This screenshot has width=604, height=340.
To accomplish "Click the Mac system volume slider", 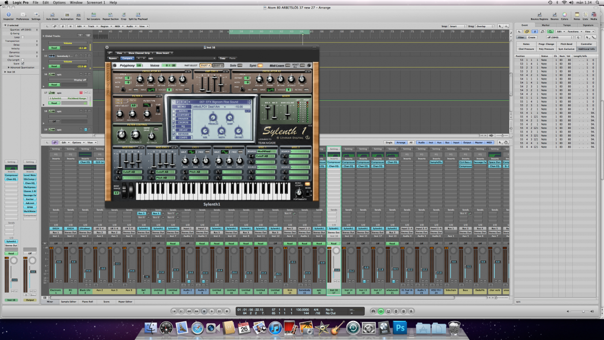I will [x=581, y=311].
